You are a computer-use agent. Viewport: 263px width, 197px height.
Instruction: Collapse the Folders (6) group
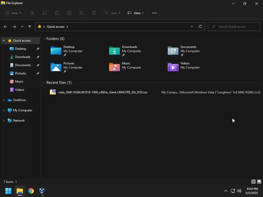coord(44,39)
